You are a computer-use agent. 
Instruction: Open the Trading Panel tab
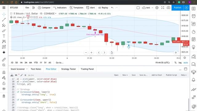[x=87, y=69]
